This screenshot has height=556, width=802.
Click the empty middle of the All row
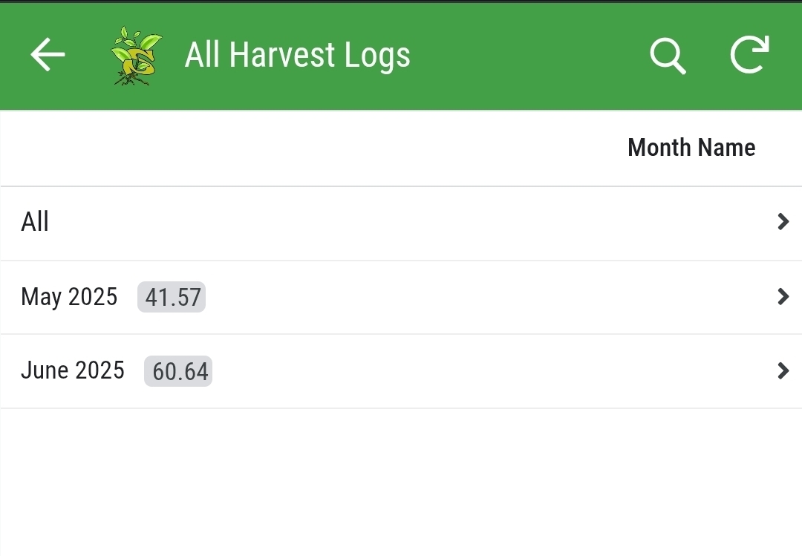[x=401, y=221]
